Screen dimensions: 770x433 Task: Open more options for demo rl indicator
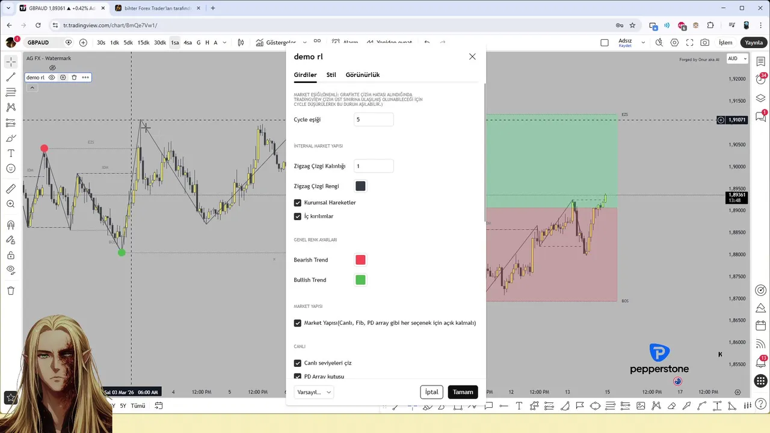[x=85, y=77]
